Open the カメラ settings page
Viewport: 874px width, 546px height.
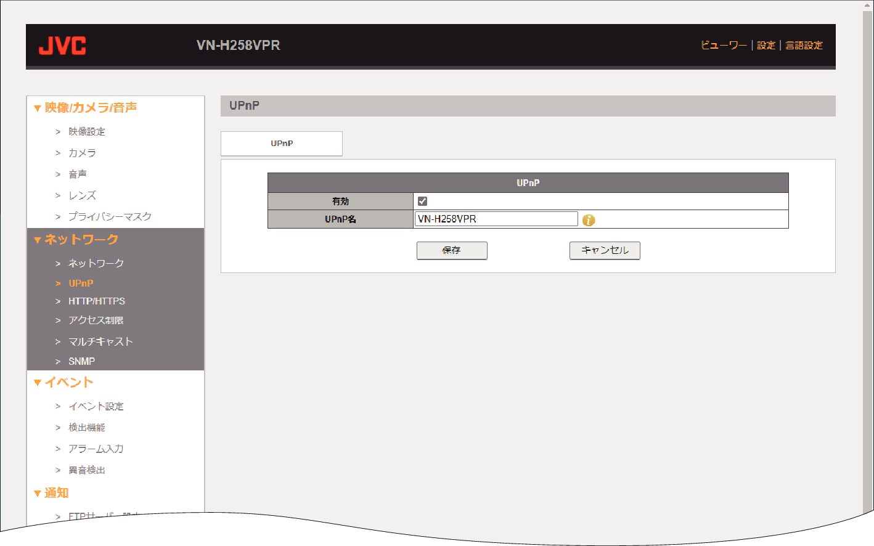click(x=82, y=153)
